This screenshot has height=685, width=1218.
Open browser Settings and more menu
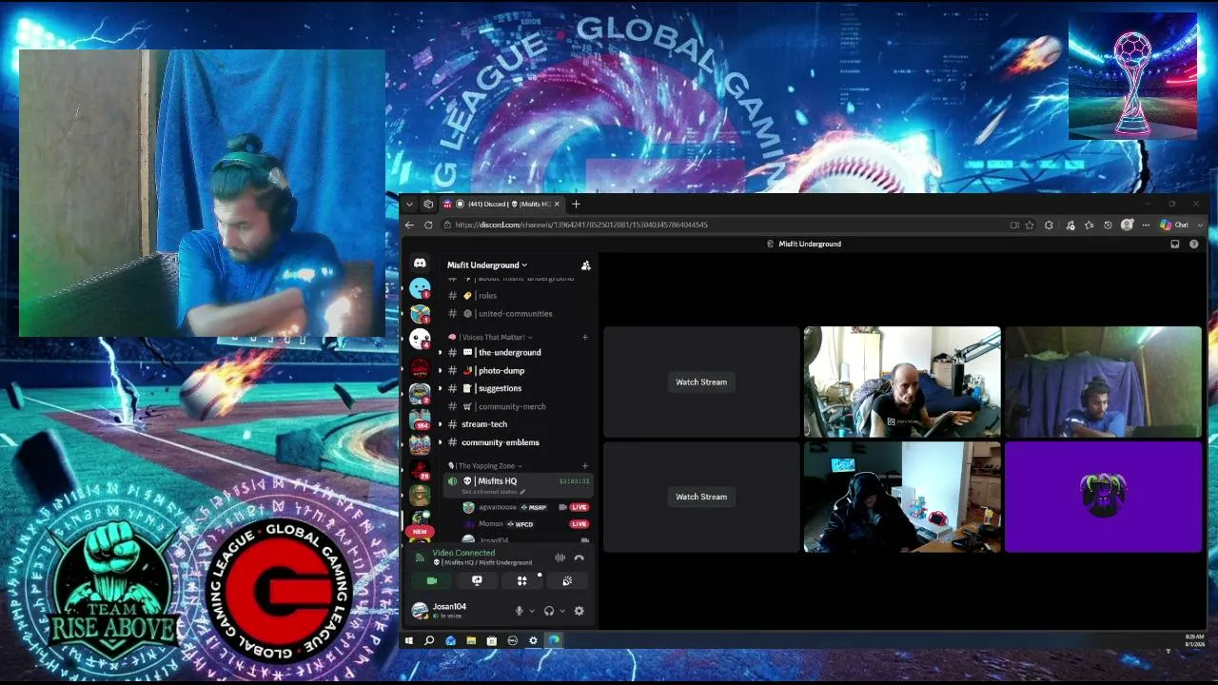click(x=1146, y=225)
